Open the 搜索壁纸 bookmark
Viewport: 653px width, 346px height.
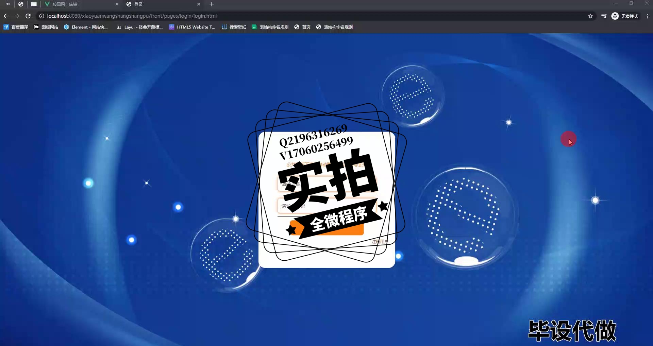234,27
